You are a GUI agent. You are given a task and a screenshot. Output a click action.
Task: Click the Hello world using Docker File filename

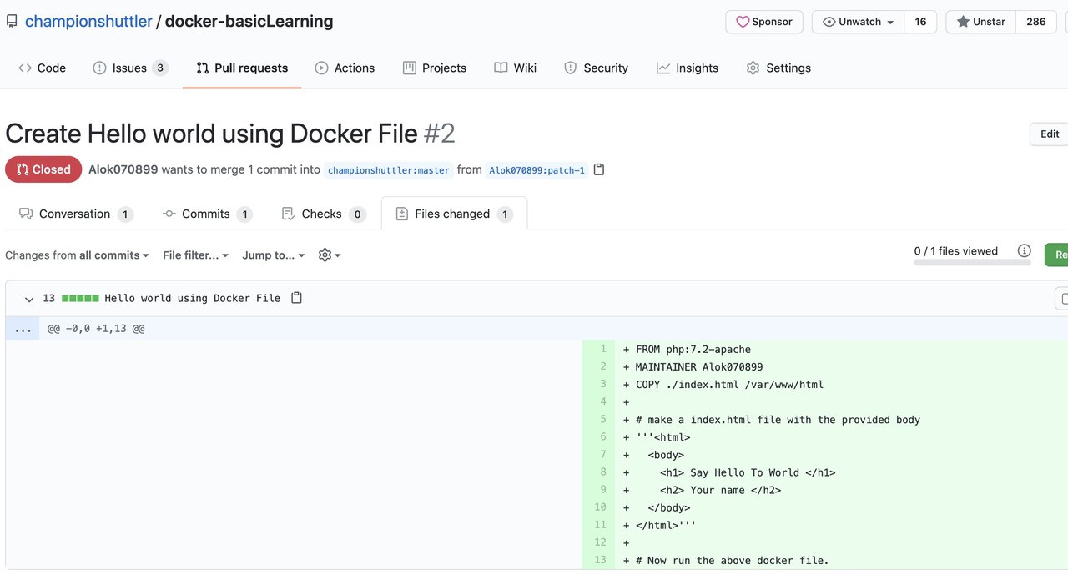193,298
